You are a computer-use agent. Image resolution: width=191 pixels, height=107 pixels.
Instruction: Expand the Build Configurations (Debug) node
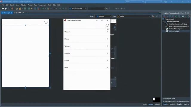coord(165,24)
